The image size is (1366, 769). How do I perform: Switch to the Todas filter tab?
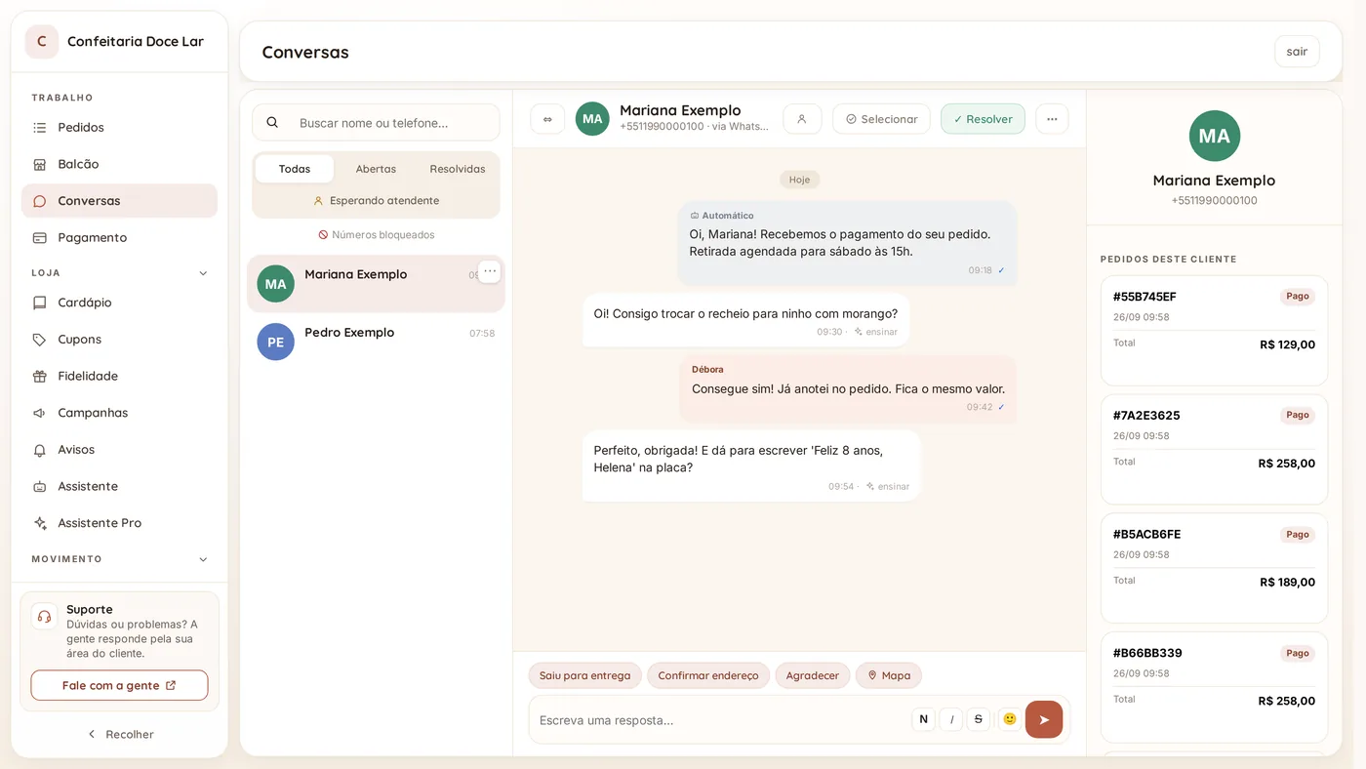(295, 169)
